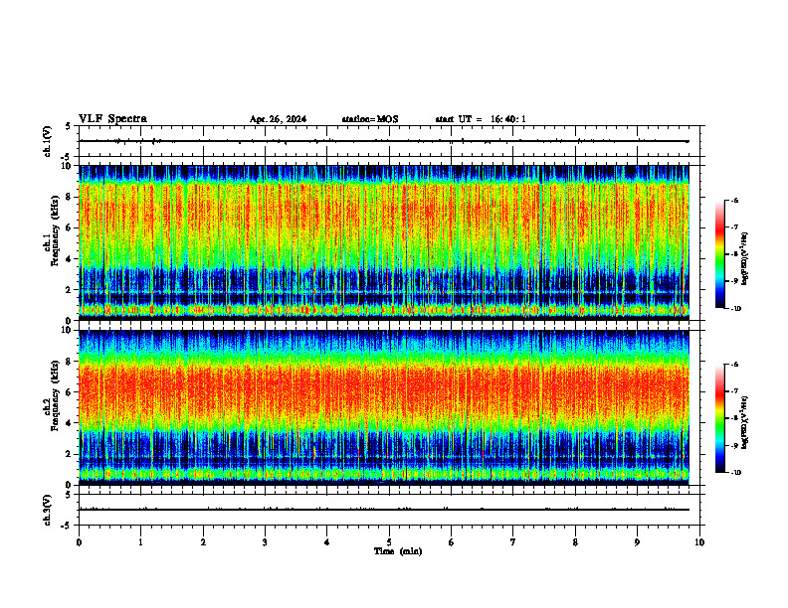Click time-axis tick label "4"
The image size is (788, 608).
click(x=327, y=542)
